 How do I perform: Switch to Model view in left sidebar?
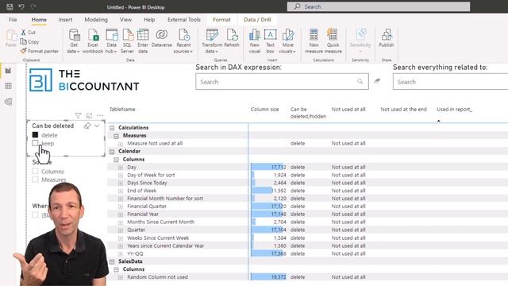[8, 102]
